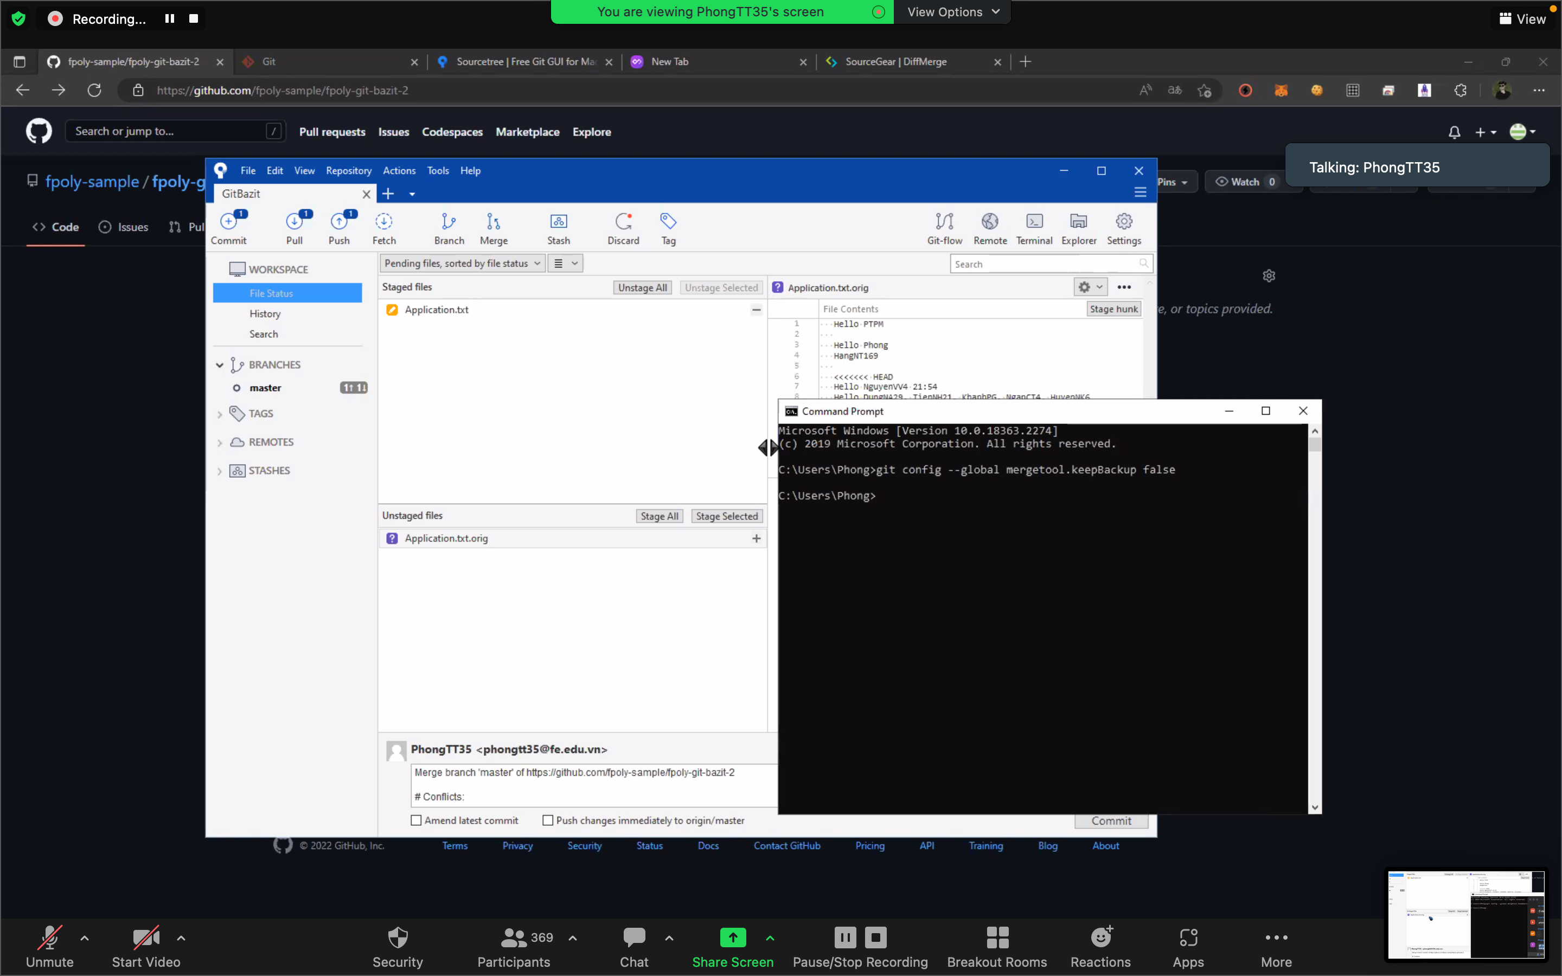Click the Discard toolbar icon
The image size is (1562, 976).
click(623, 228)
